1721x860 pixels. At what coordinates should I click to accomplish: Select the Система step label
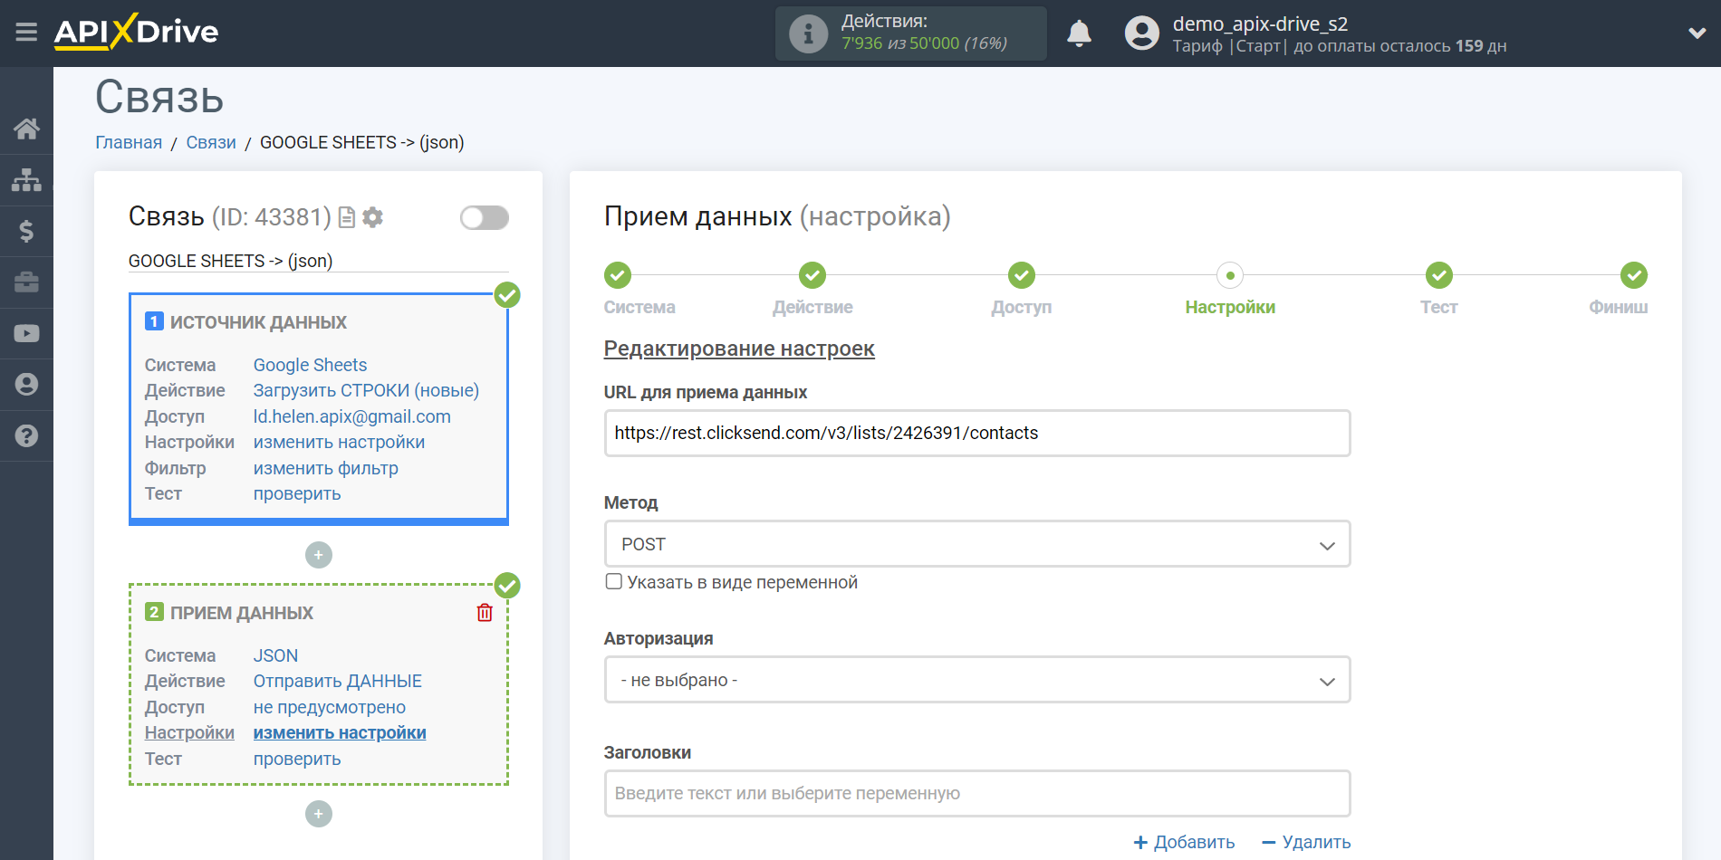coord(639,307)
